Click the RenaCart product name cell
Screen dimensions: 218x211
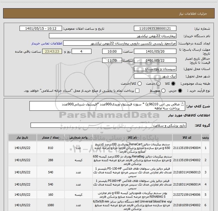(x=132, y=148)
